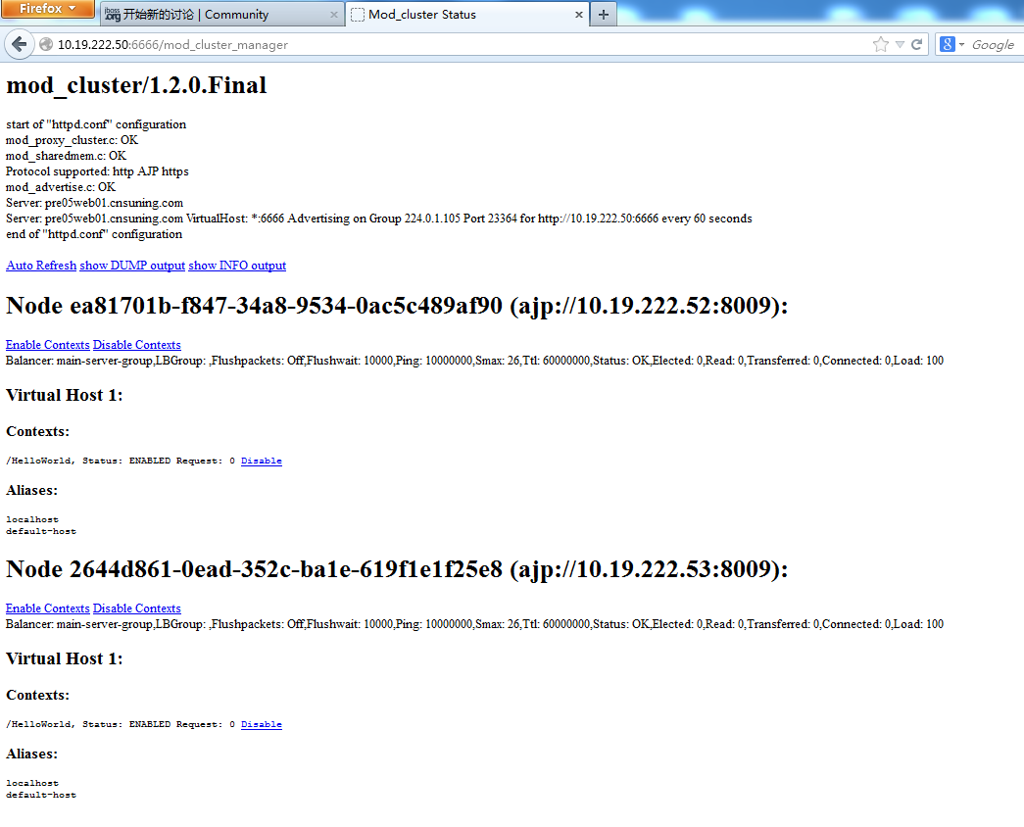Click 'localhost' alias under node 10.19.222.52
This screenshot has width=1024, height=827.
pyautogui.click(x=32, y=519)
